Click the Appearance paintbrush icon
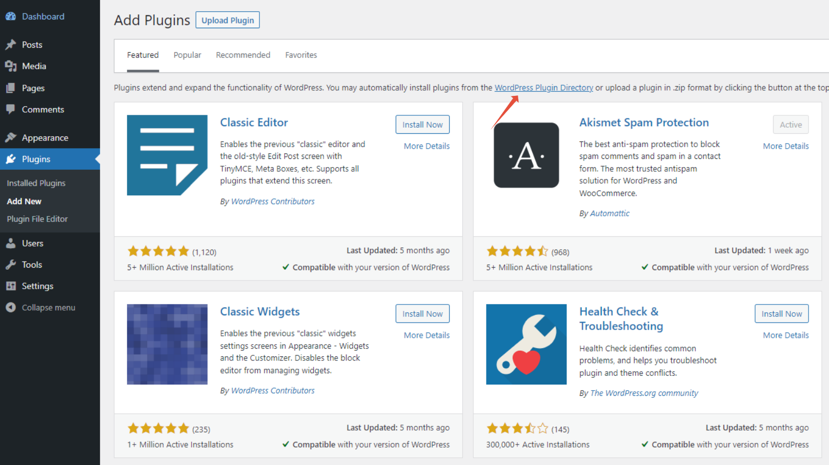The image size is (829, 465). pos(11,137)
